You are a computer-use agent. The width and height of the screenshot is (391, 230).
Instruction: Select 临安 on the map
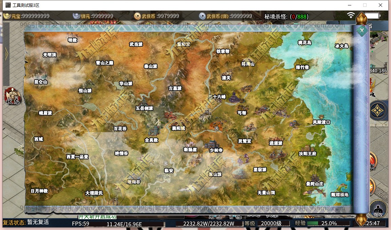(x=169, y=170)
